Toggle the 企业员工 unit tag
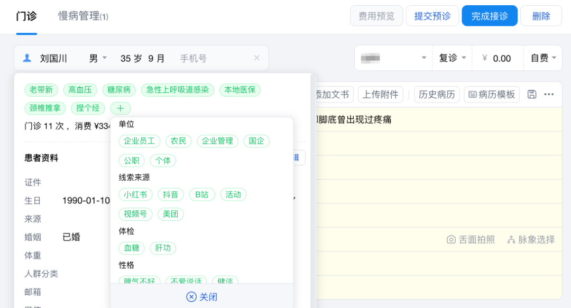This screenshot has height=308, width=571. pyautogui.click(x=139, y=141)
